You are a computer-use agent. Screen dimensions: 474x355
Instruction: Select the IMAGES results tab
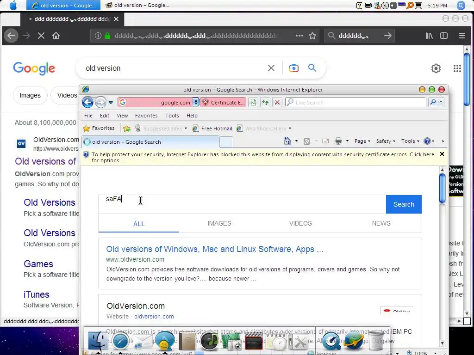[x=219, y=223]
